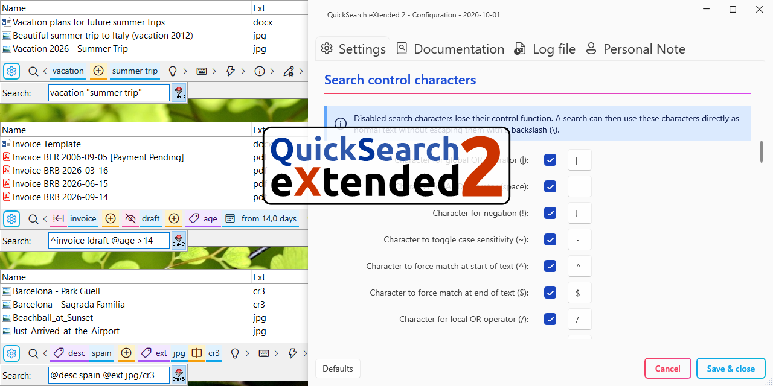Click lightning bolt icon in vacation search toolbar
This screenshot has height=386, width=773.
[x=231, y=71]
